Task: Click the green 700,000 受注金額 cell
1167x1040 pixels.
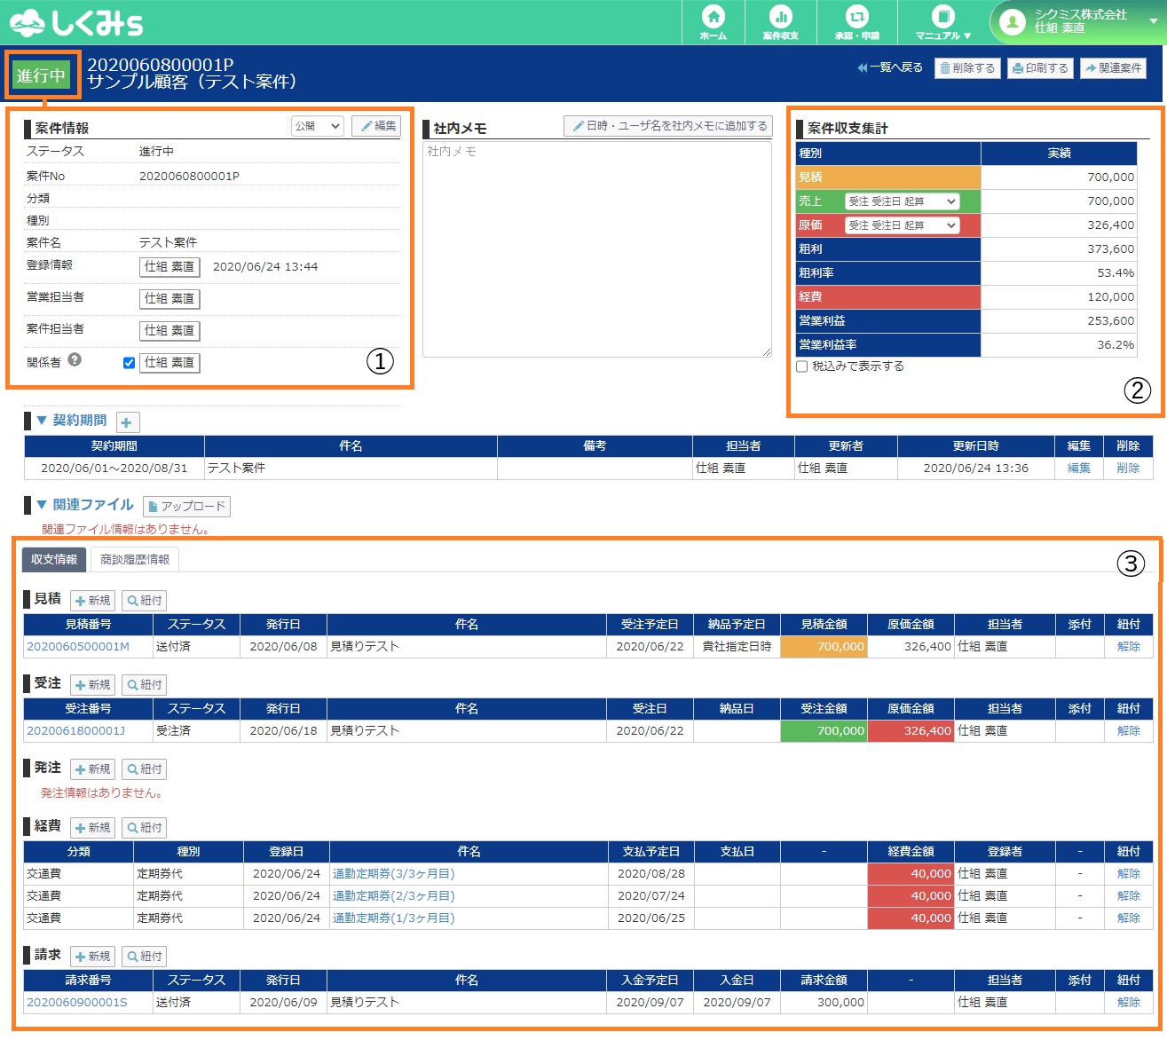Action: tap(824, 731)
